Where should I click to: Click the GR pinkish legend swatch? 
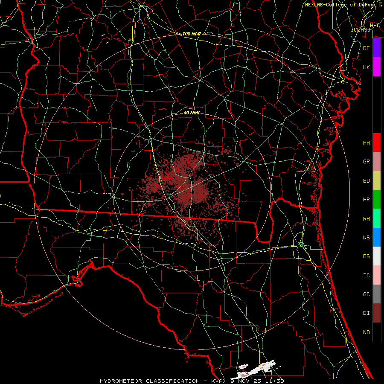click(x=377, y=162)
